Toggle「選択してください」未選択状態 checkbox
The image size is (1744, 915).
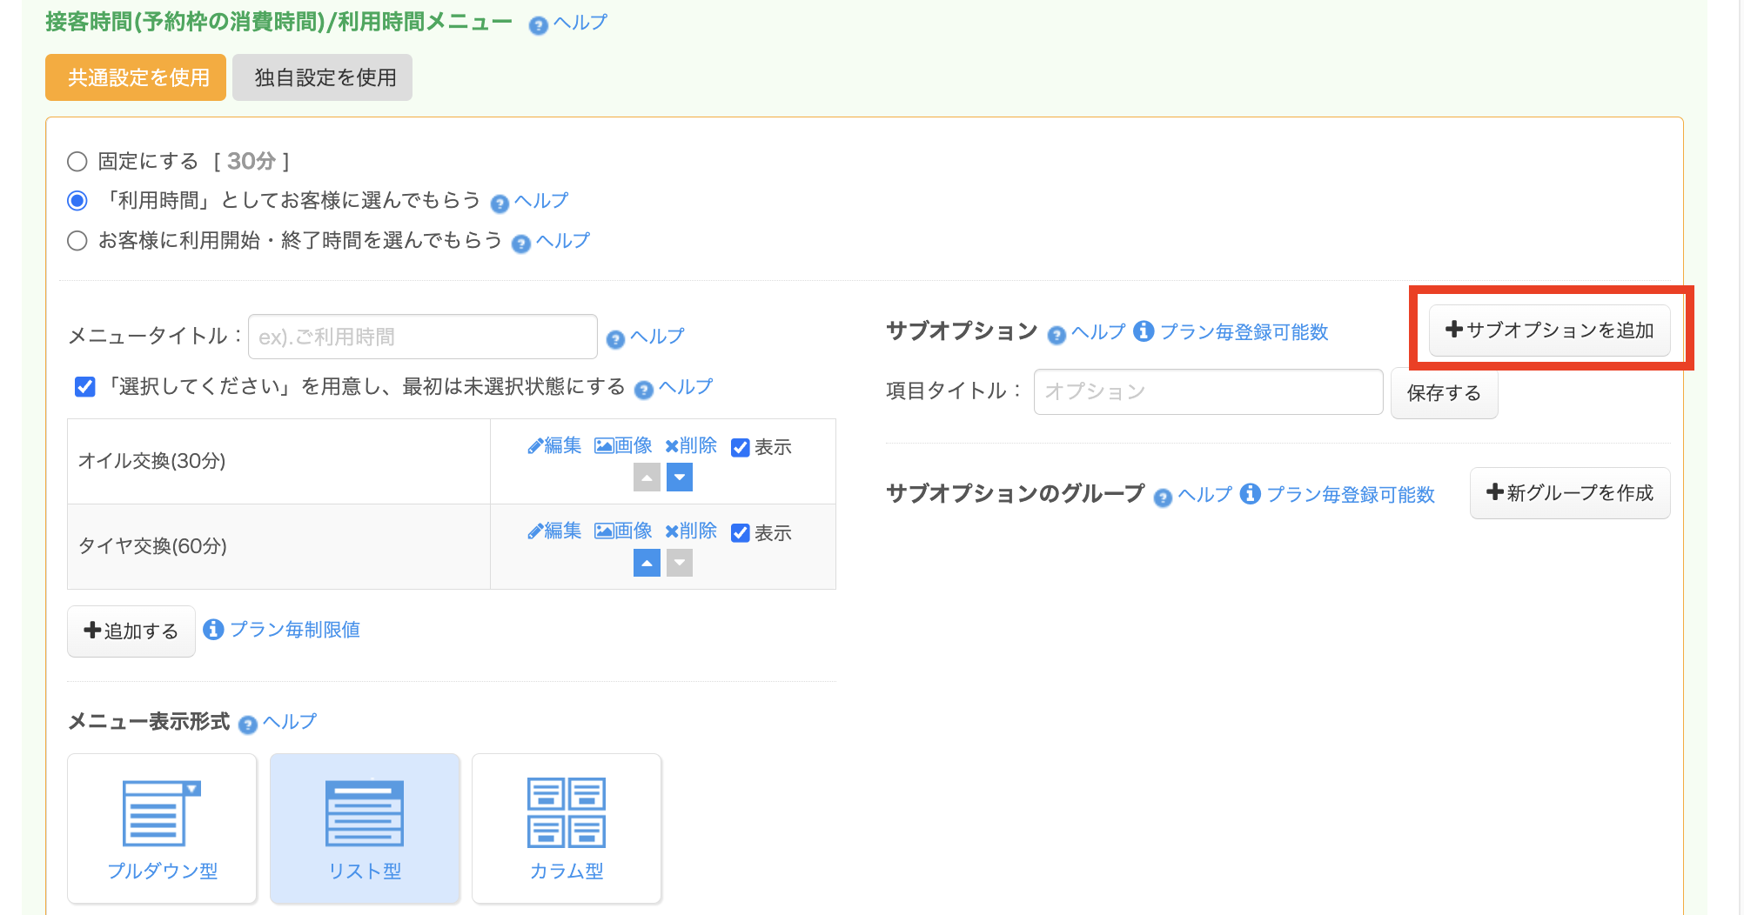[x=85, y=387]
